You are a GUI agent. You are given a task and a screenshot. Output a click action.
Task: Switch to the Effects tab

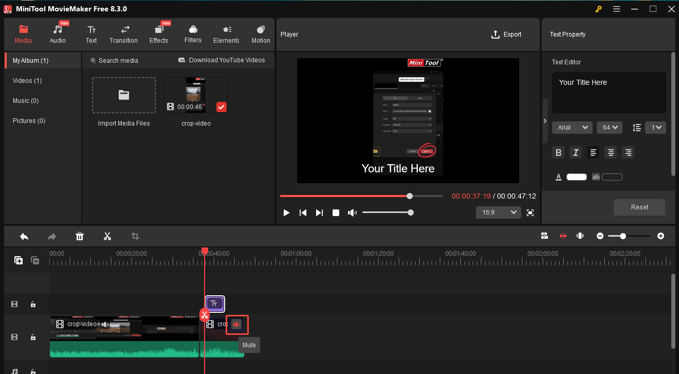[159, 34]
